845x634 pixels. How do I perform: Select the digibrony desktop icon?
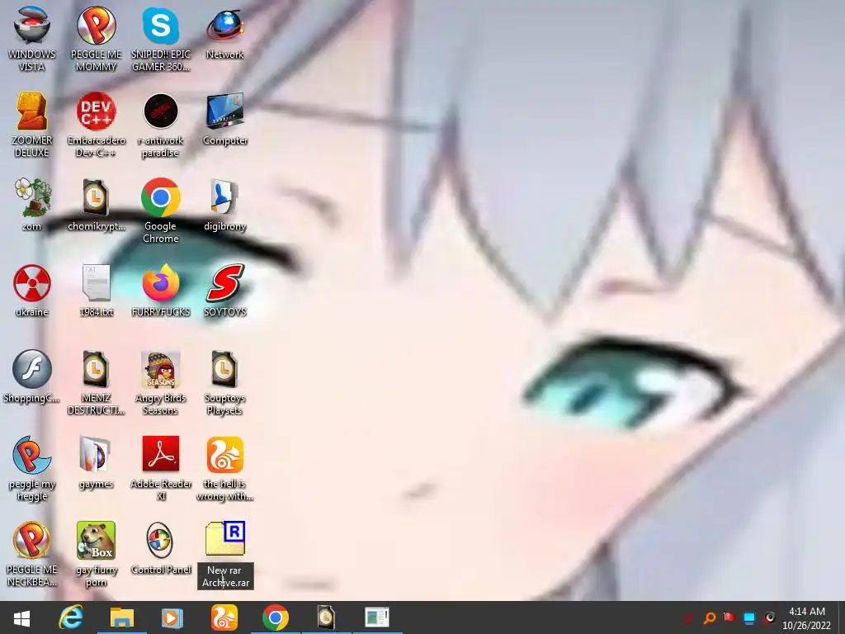coord(224,204)
